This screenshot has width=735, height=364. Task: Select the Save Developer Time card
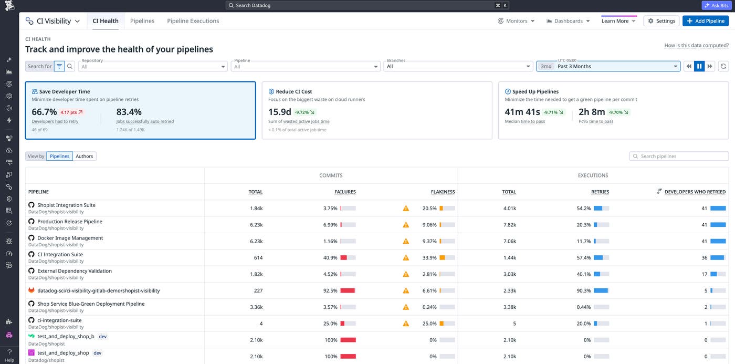pos(141,110)
